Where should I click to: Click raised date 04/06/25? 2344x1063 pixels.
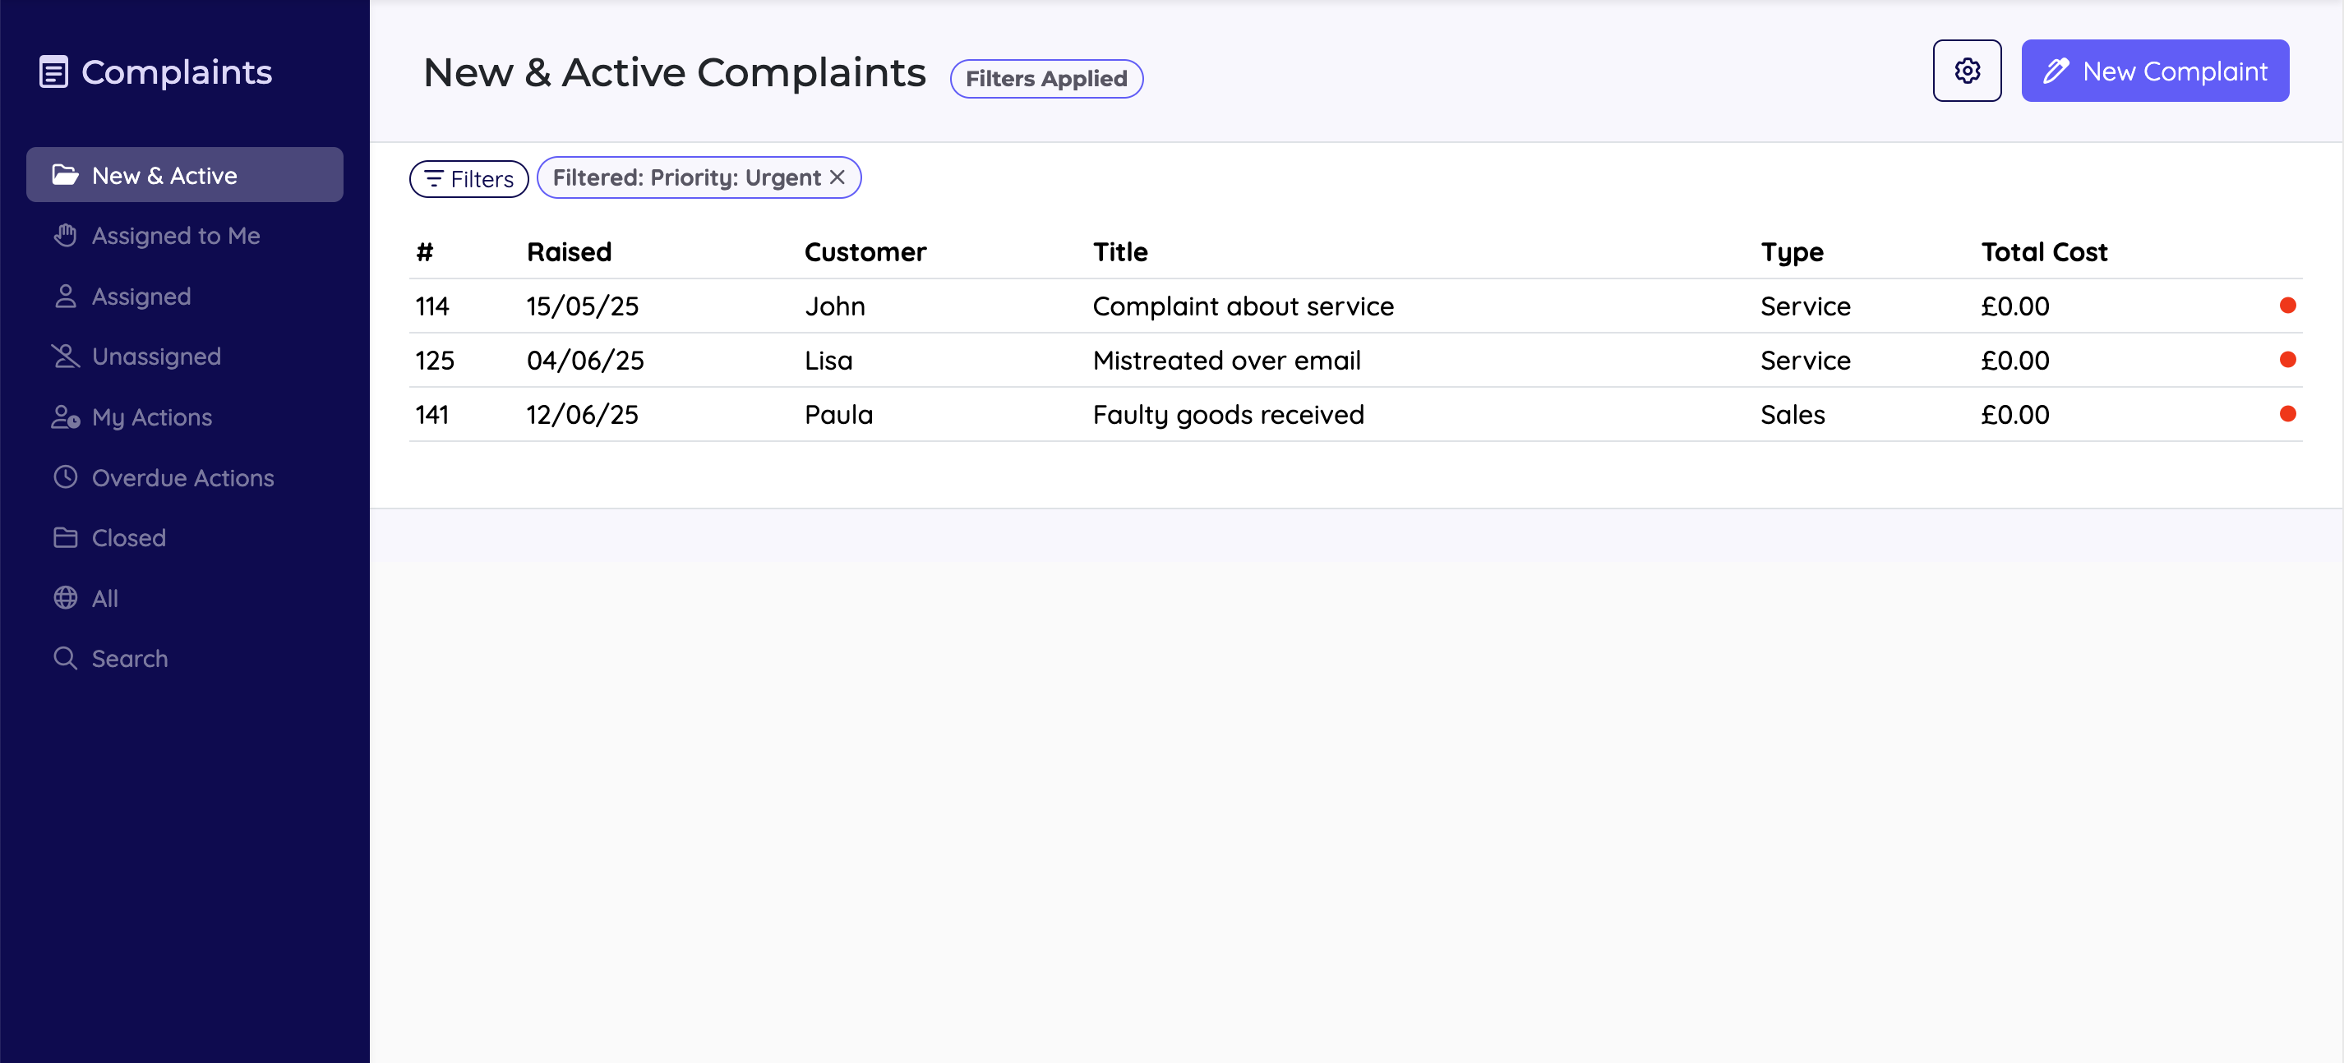[585, 361]
